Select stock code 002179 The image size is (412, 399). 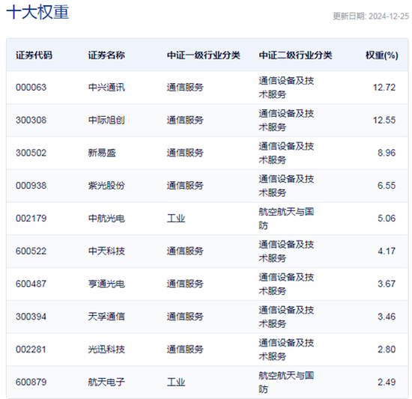tap(31, 219)
